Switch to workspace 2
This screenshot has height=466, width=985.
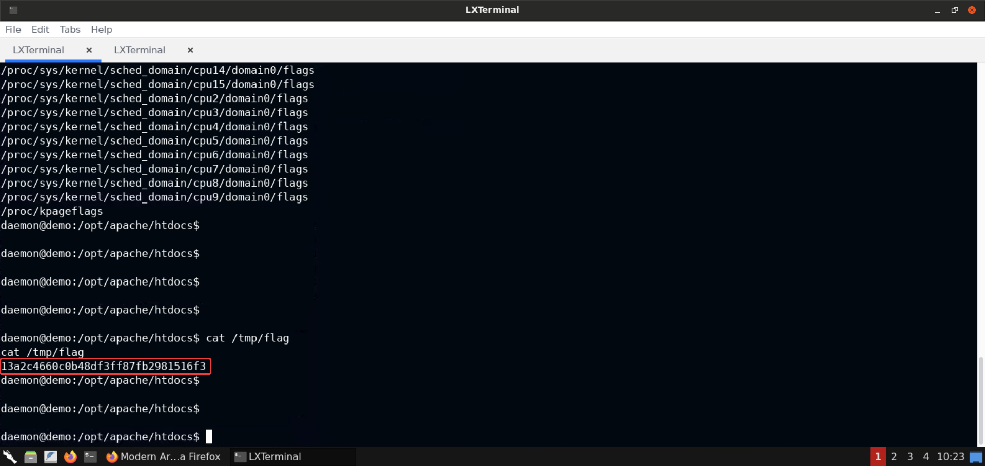pyautogui.click(x=894, y=456)
